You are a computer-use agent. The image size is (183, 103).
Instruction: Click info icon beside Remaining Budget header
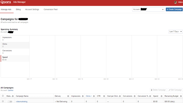point(181,96)
